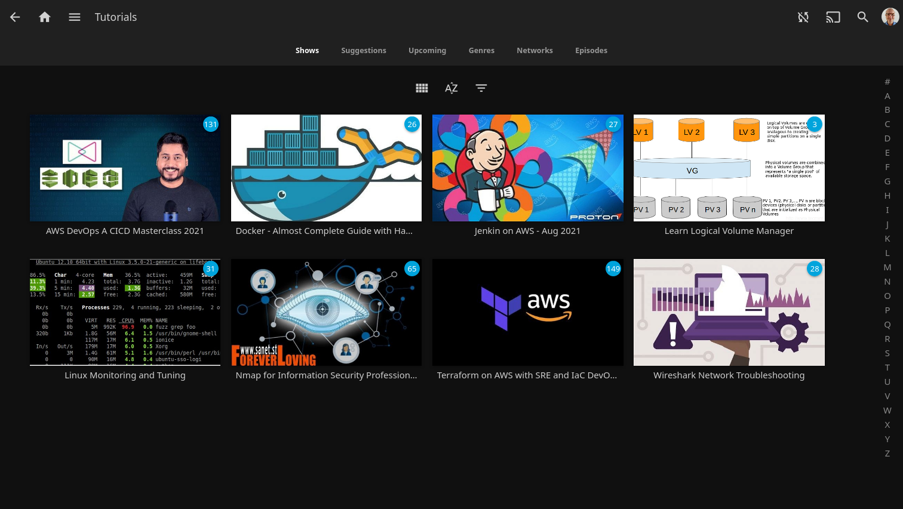Jump to letter Z in alphabet picker
The image size is (903, 509).
tap(887, 454)
